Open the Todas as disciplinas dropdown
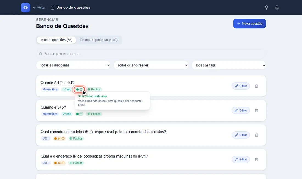Image resolution: width=302 pixels, height=179 pixels. 73,65
